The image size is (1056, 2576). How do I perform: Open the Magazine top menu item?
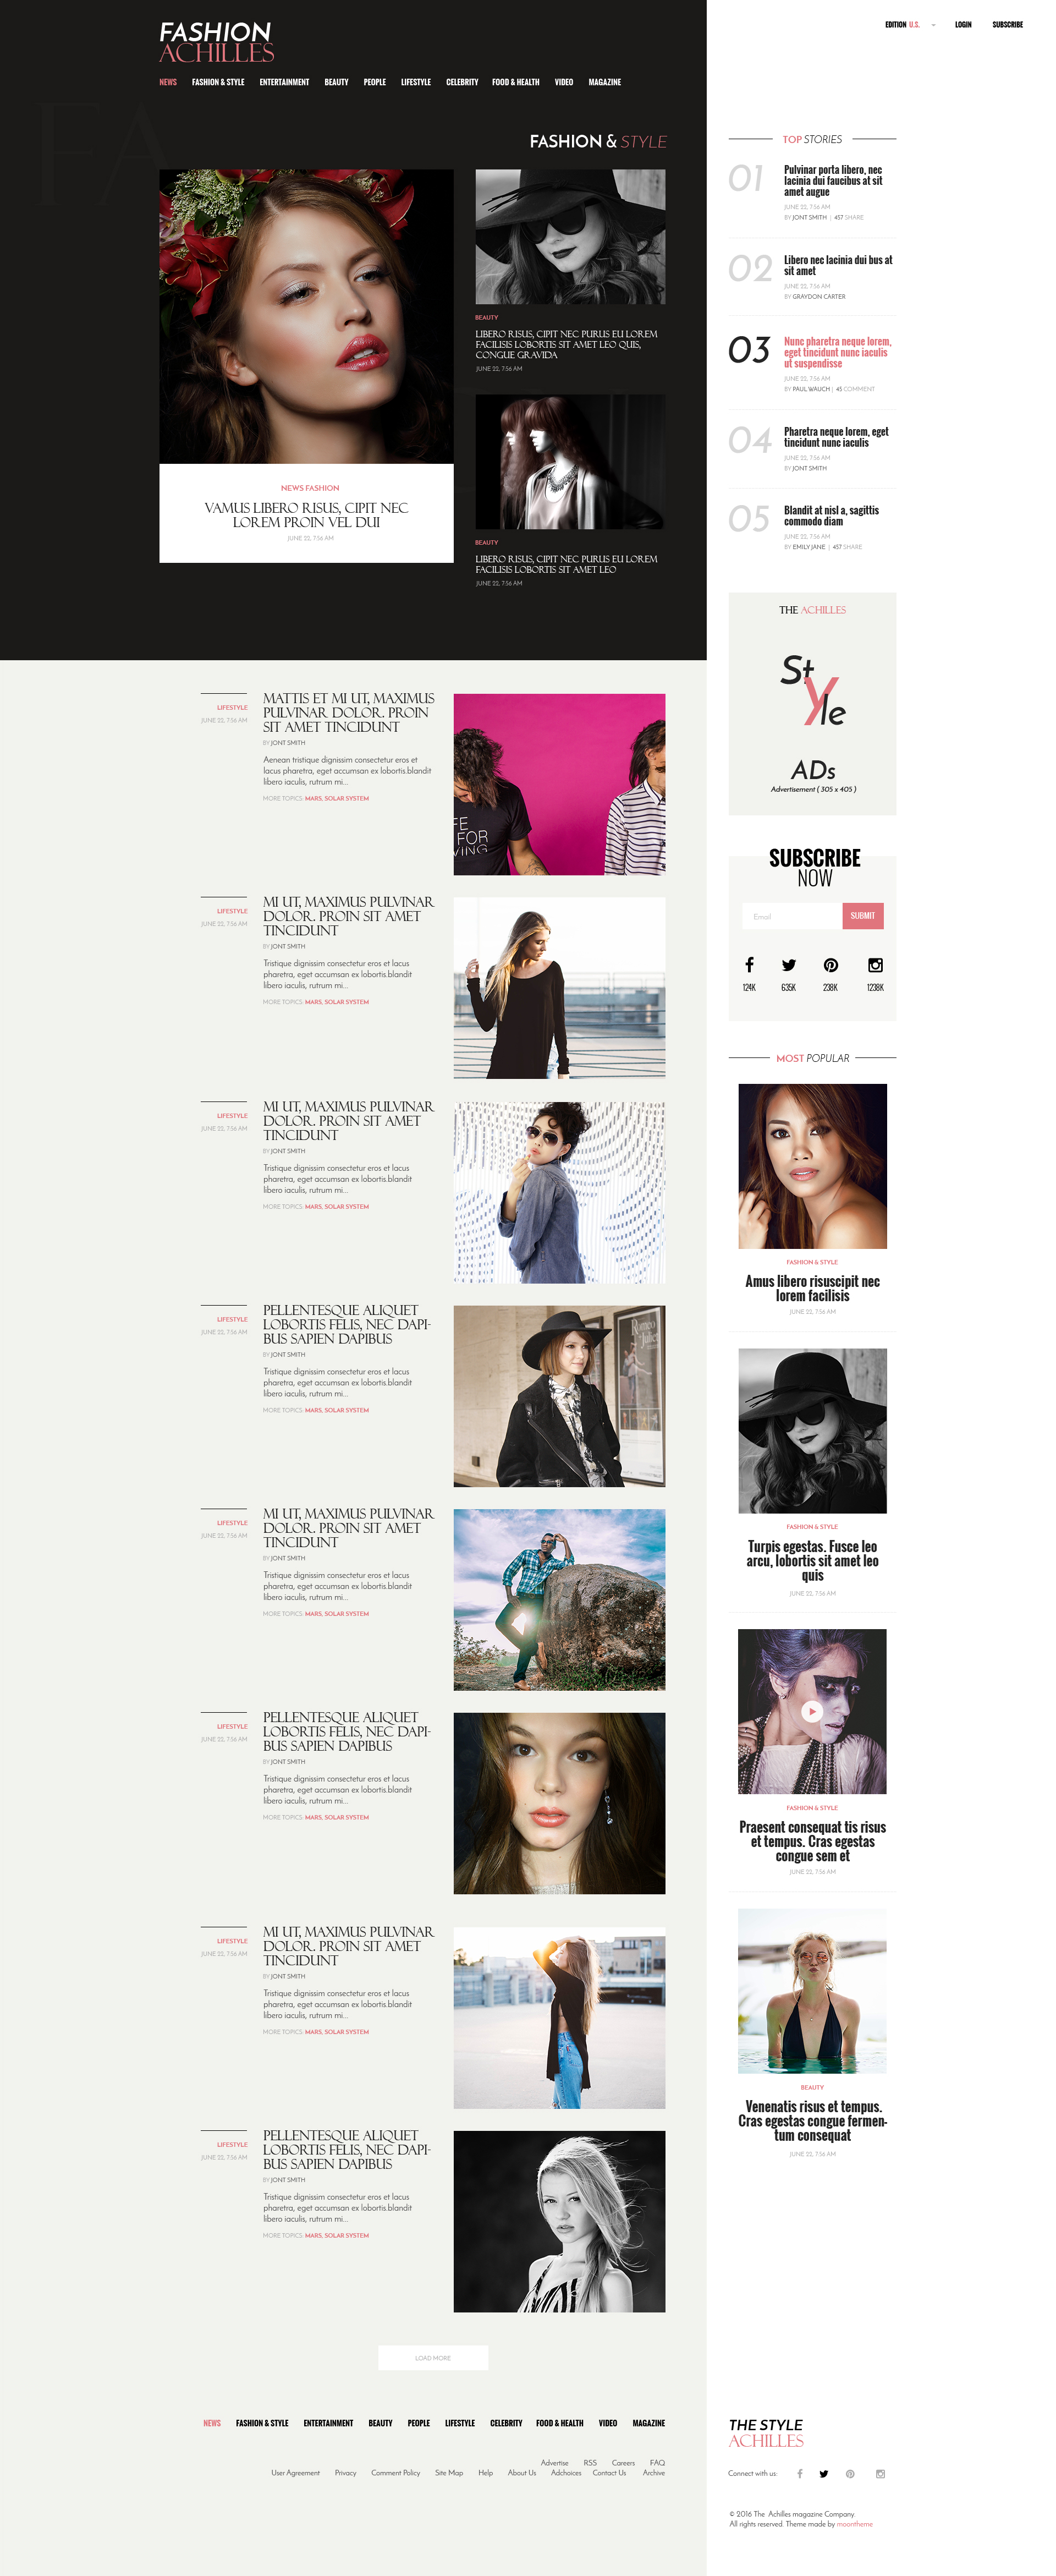(x=605, y=82)
